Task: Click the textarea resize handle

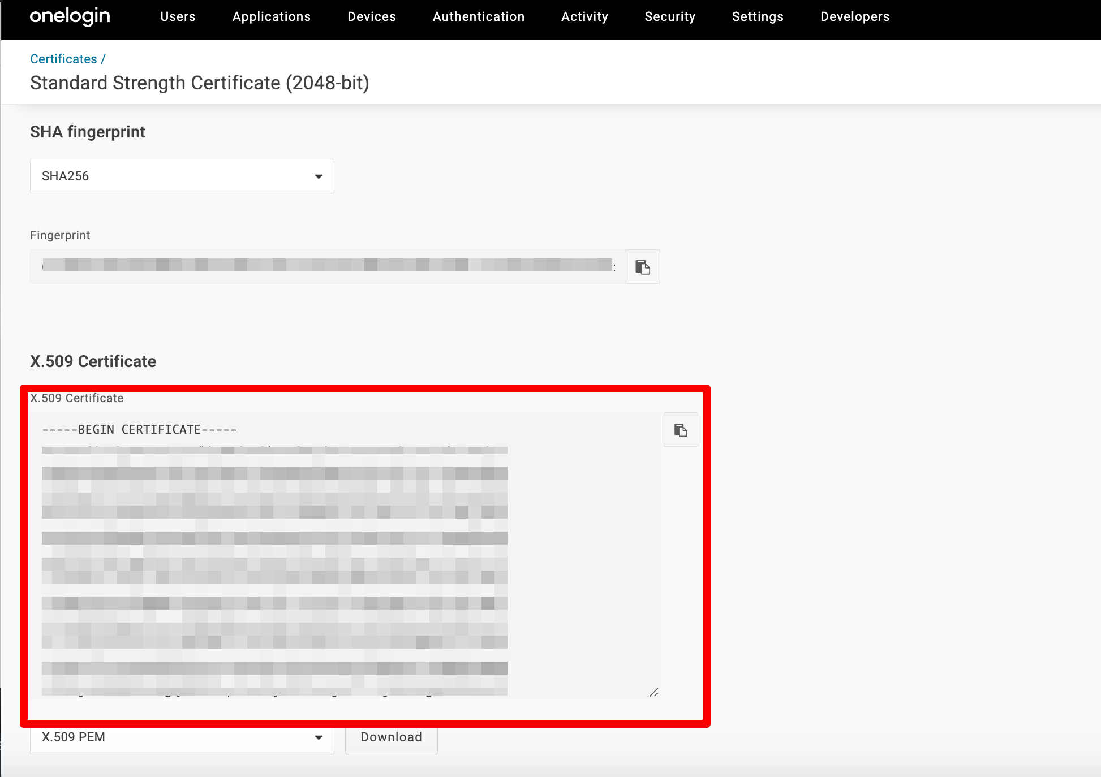Action: [653, 692]
